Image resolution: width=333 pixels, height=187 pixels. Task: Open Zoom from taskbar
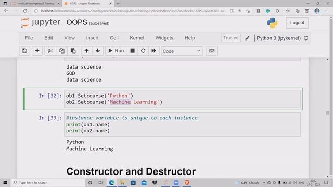[176, 182]
